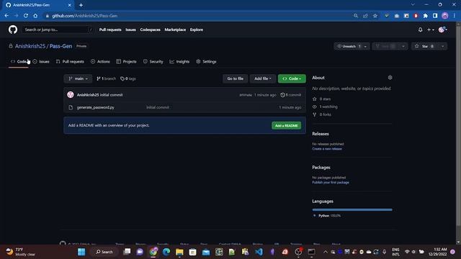Click the Python languages progress bar
This screenshot has height=259, width=461.
click(x=352, y=209)
